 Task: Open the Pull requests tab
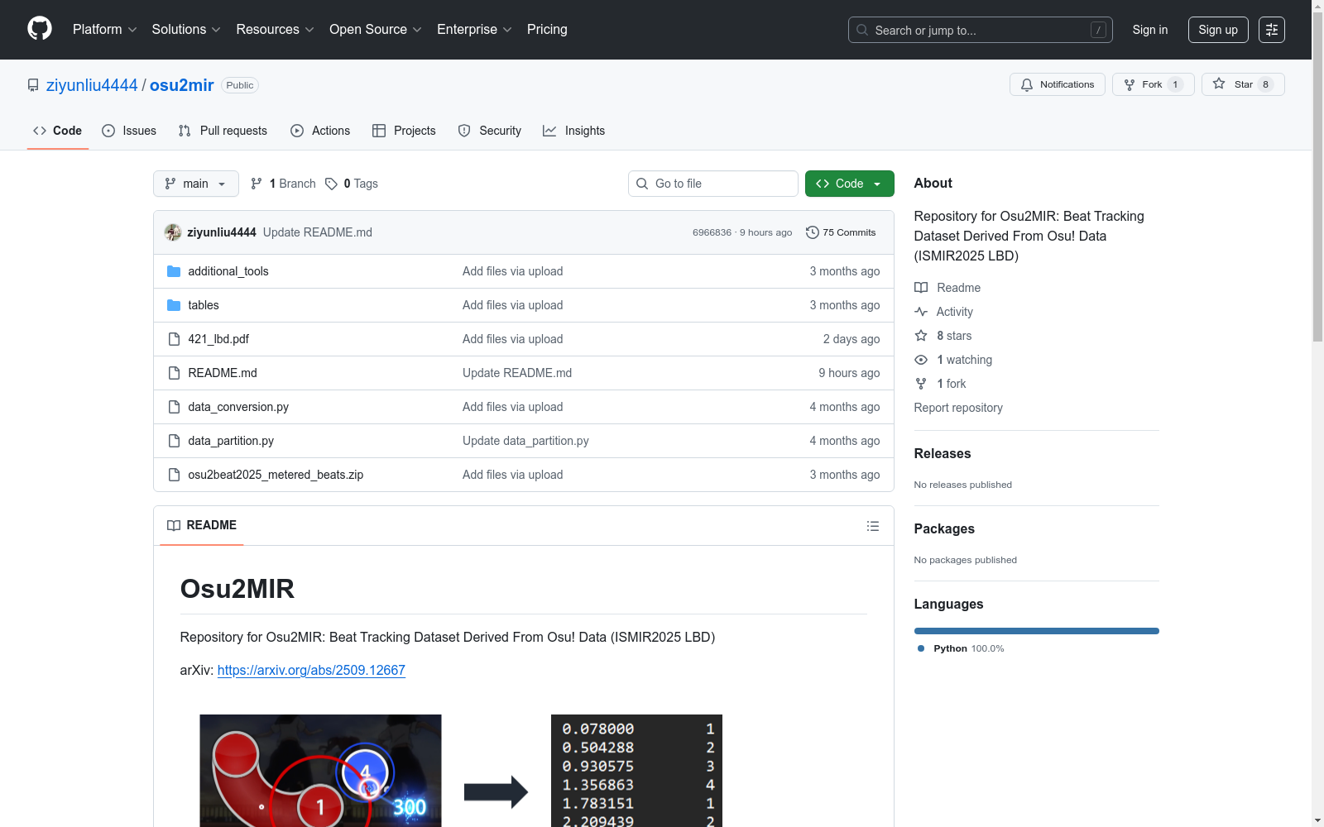point(223,131)
